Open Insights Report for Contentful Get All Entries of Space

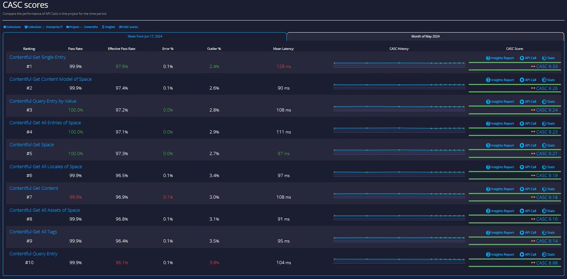[500, 124]
